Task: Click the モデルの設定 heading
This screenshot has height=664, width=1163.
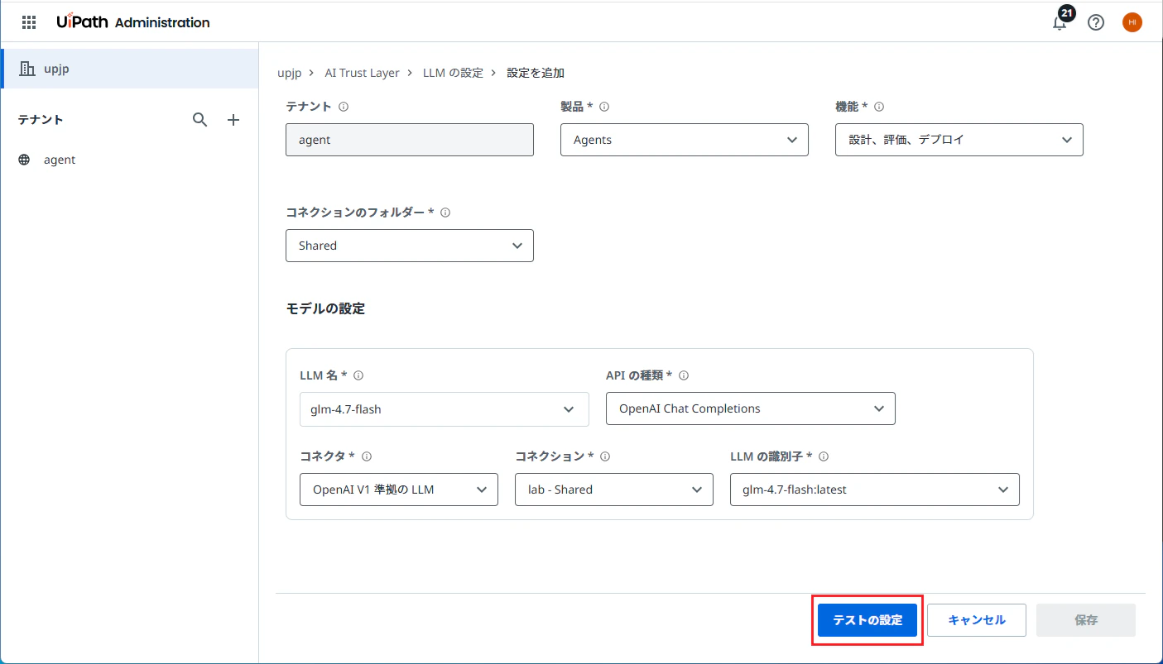Action: point(325,308)
